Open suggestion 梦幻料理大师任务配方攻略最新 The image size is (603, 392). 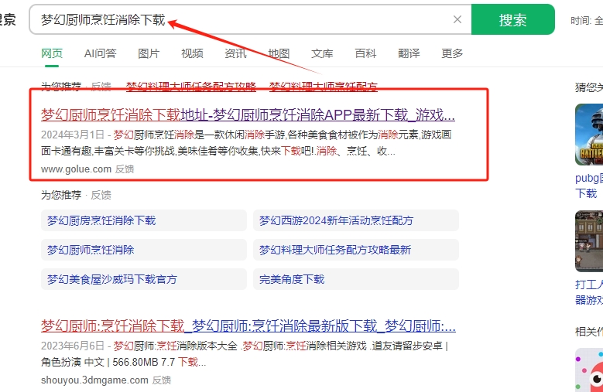(x=356, y=250)
